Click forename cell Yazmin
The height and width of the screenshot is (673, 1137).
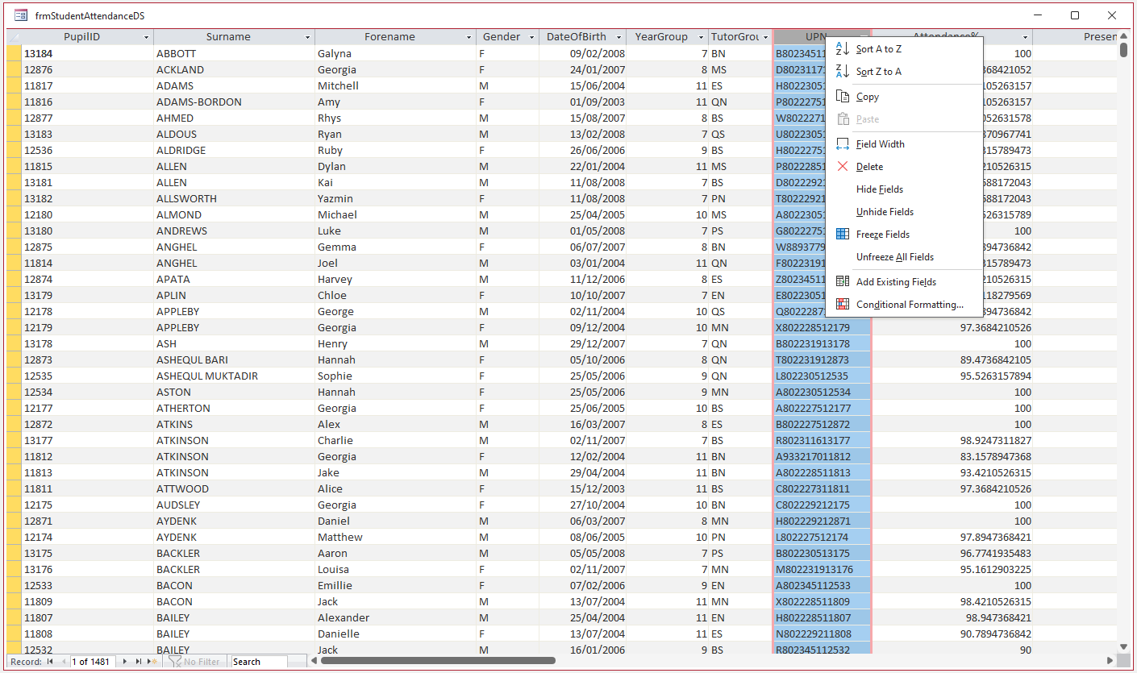point(395,198)
